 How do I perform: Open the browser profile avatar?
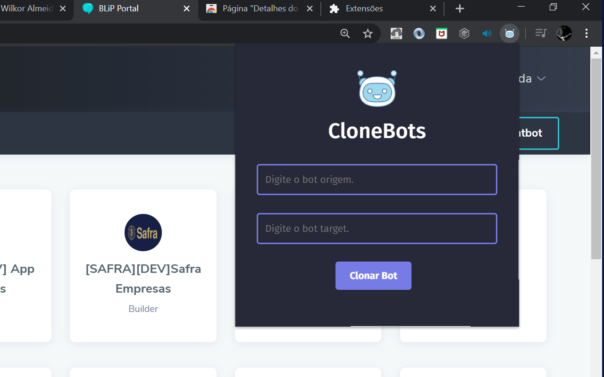[563, 33]
